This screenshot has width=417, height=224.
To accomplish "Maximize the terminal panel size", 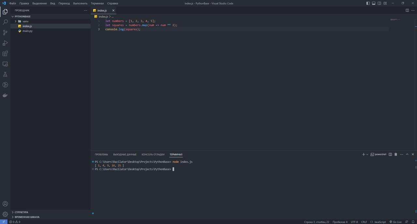I will 407,154.
